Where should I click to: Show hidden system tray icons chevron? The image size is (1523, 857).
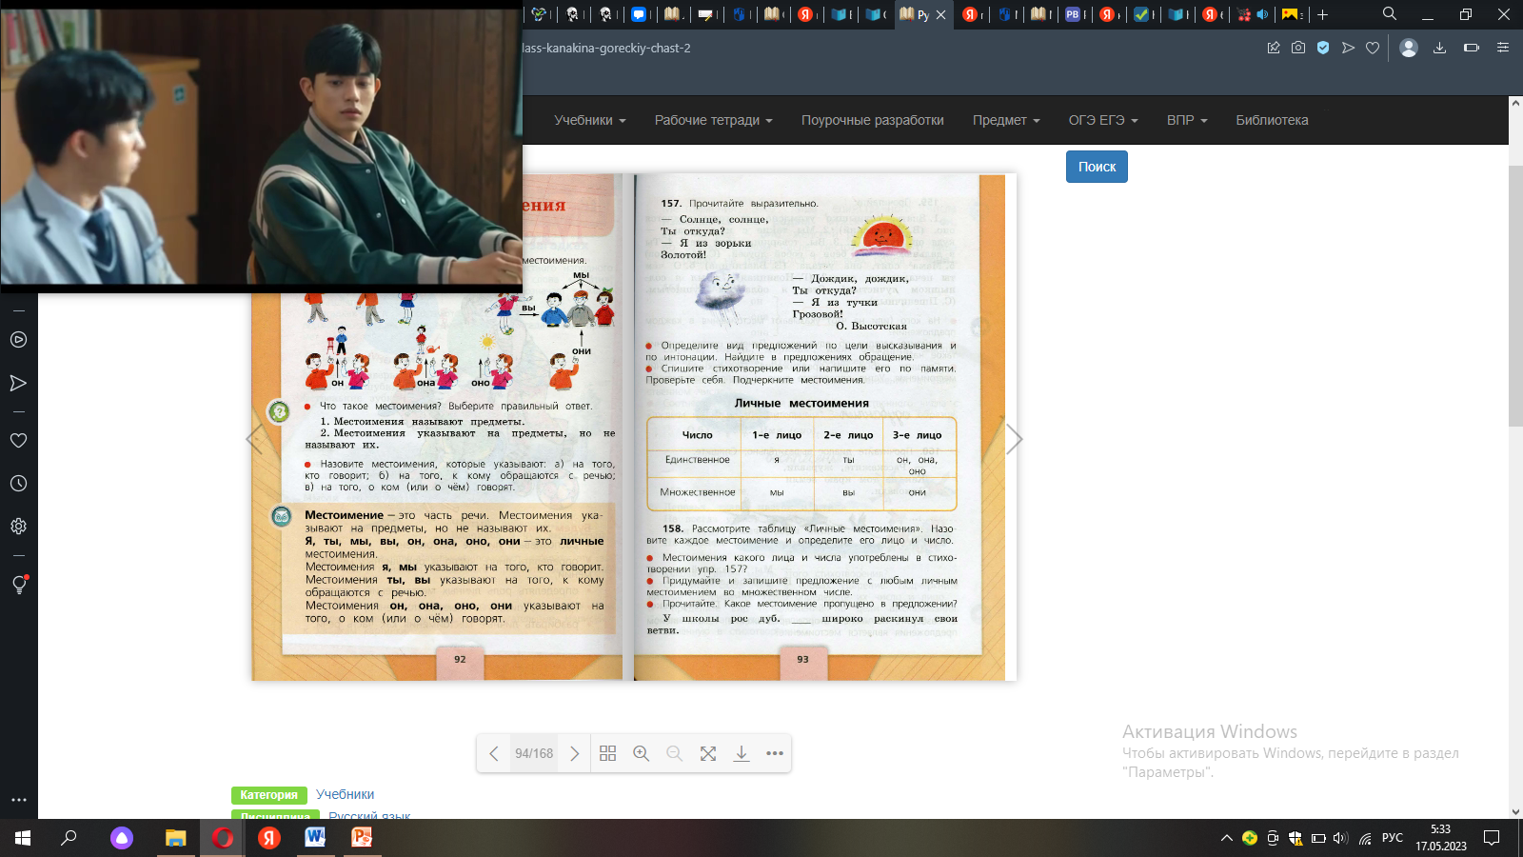click(1226, 838)
